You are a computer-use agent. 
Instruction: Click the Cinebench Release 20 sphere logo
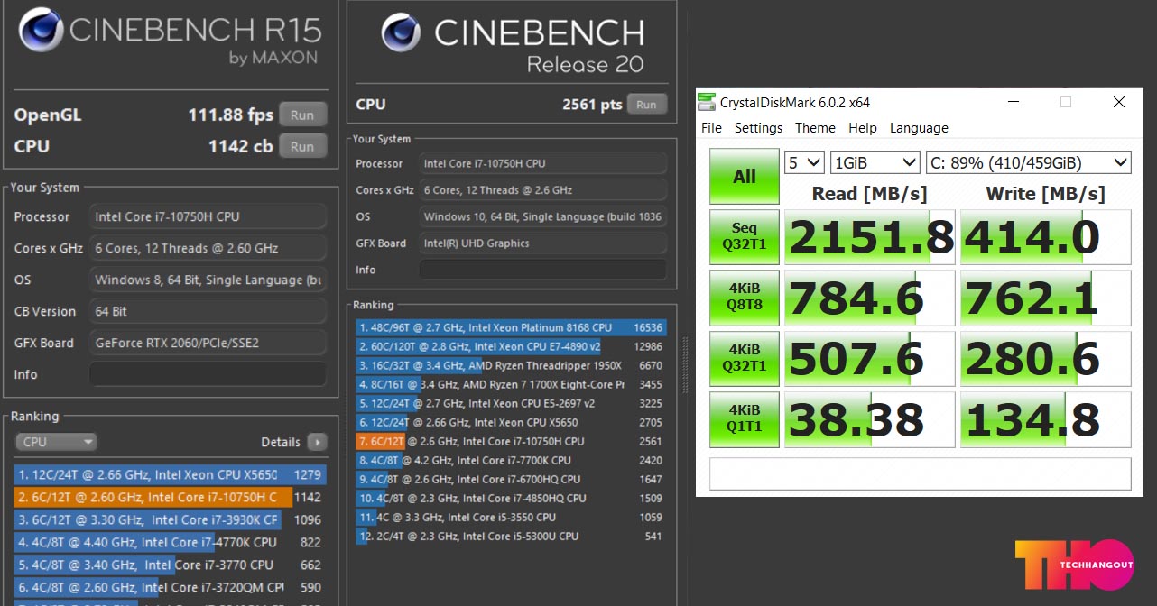point(401,33)
